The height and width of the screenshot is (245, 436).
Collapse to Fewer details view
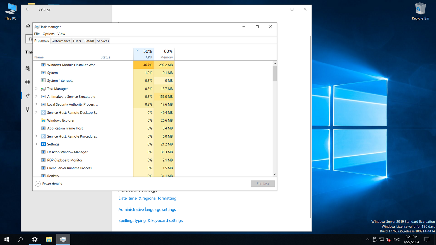coord(48,184)
